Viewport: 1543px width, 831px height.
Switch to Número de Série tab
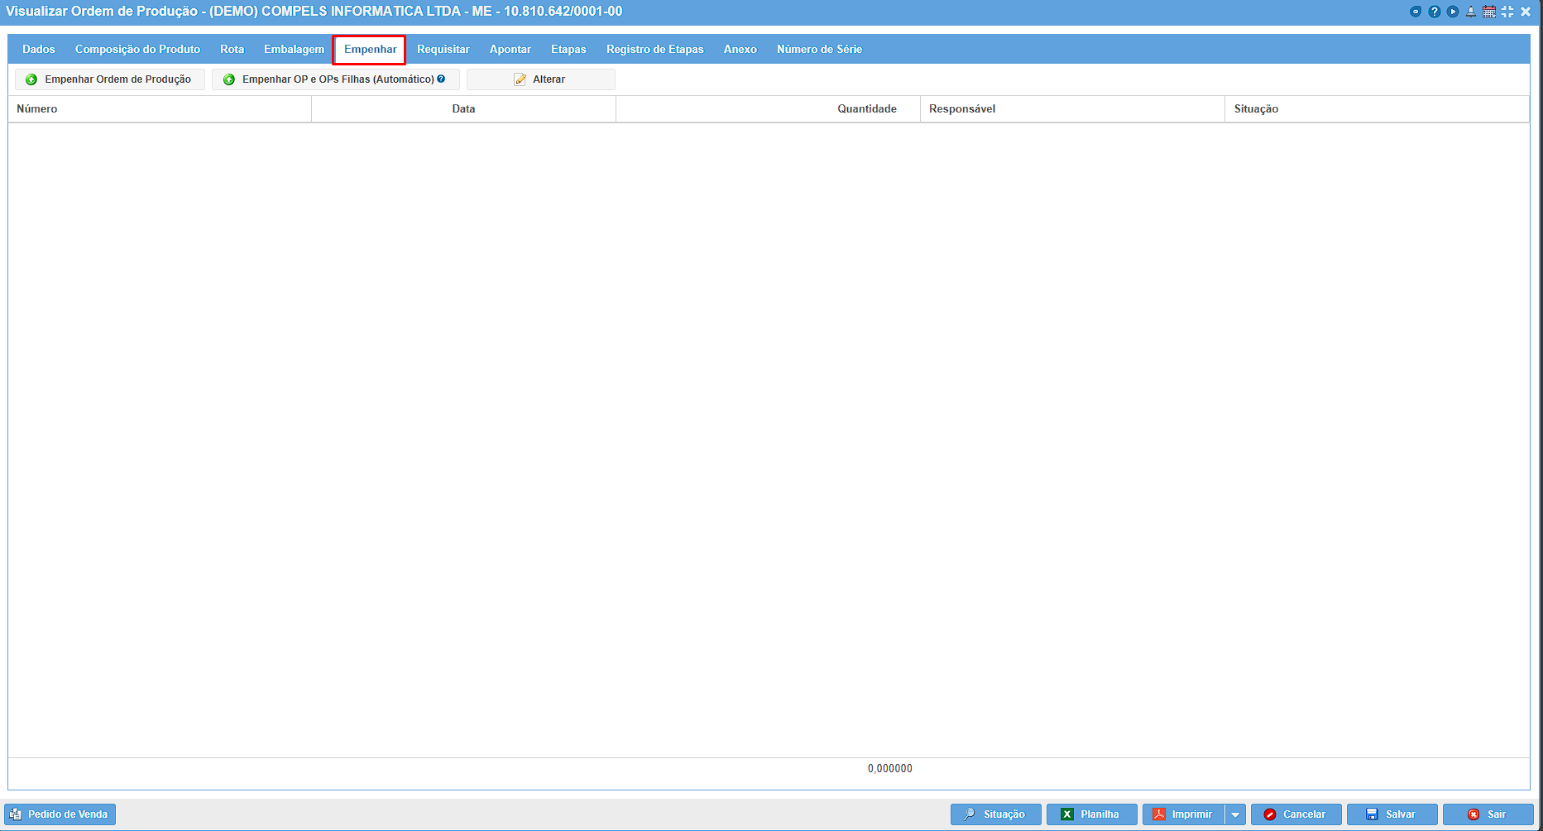coord(819,49)
